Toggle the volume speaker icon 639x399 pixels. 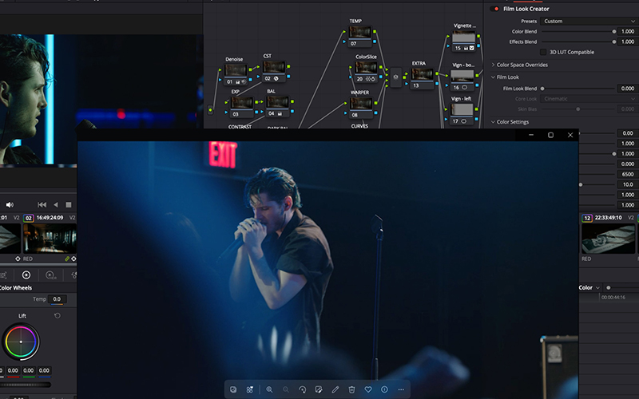10,205
